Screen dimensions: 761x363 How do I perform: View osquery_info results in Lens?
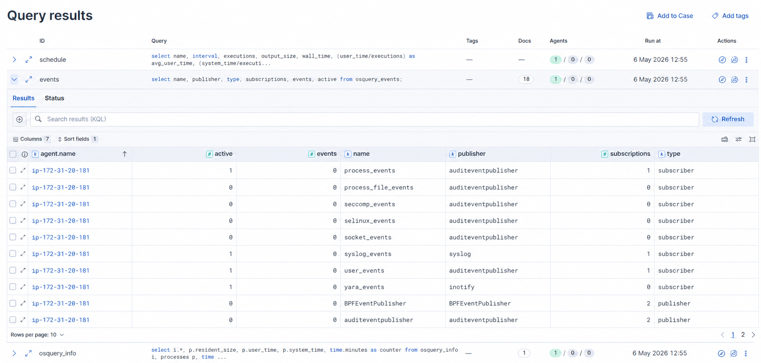pyautogui.click(x=733, y=353)
